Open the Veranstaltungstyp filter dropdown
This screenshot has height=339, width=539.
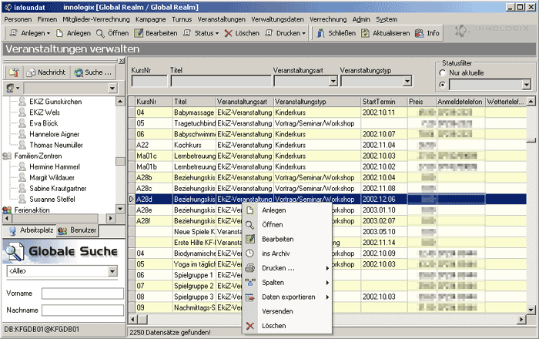(x=407, y=81)
